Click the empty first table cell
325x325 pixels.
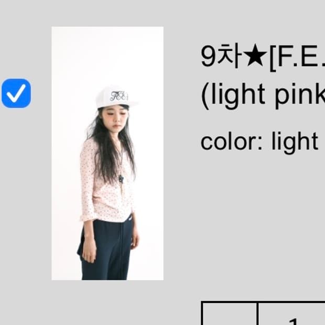[x=230, y=313]
